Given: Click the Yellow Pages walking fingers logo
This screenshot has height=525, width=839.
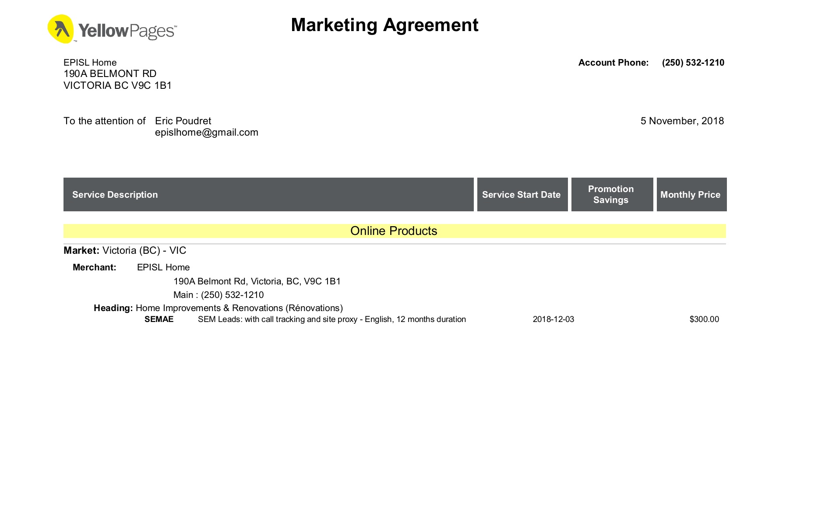Looking at the screenshot, I should pos(60,29).
